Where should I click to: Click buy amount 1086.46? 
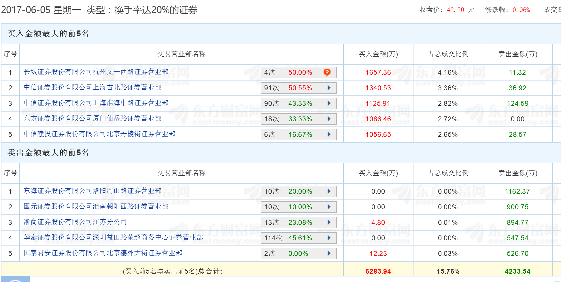click(x=378, y=119)
